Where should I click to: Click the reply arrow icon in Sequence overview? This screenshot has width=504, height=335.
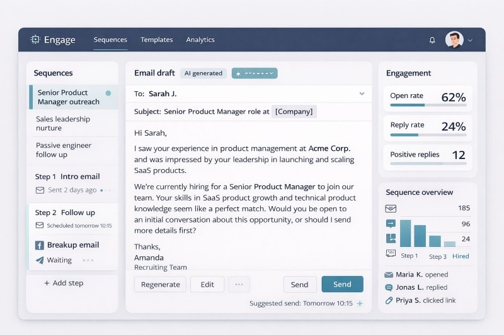point(391,224)
